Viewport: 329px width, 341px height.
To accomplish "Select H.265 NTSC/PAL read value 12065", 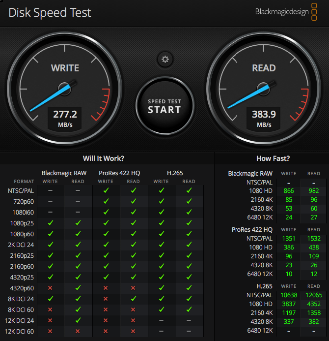I will pos(314,295).
